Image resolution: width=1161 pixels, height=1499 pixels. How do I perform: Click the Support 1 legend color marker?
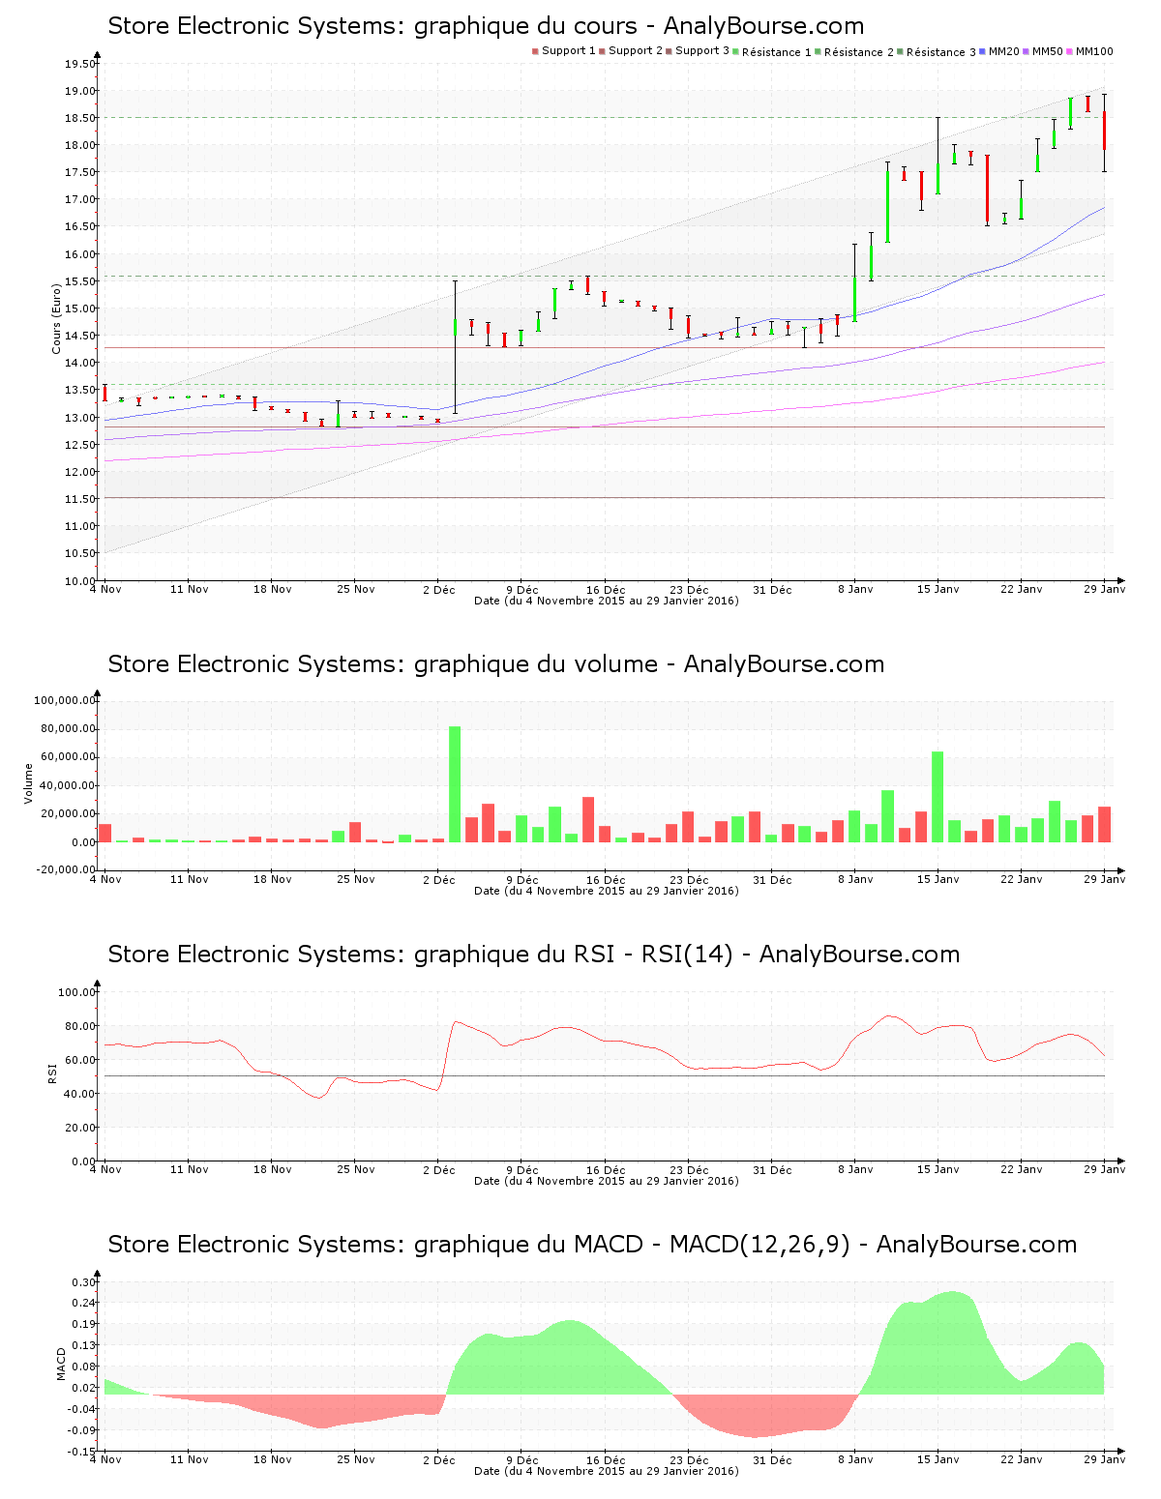[535, 51]
